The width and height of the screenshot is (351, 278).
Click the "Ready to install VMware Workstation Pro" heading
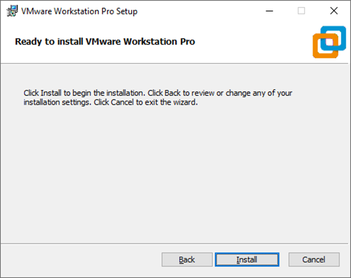pyautogui.click(x=105, y=42)
